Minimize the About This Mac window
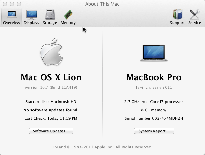205x155 pixels. [12, 4]
